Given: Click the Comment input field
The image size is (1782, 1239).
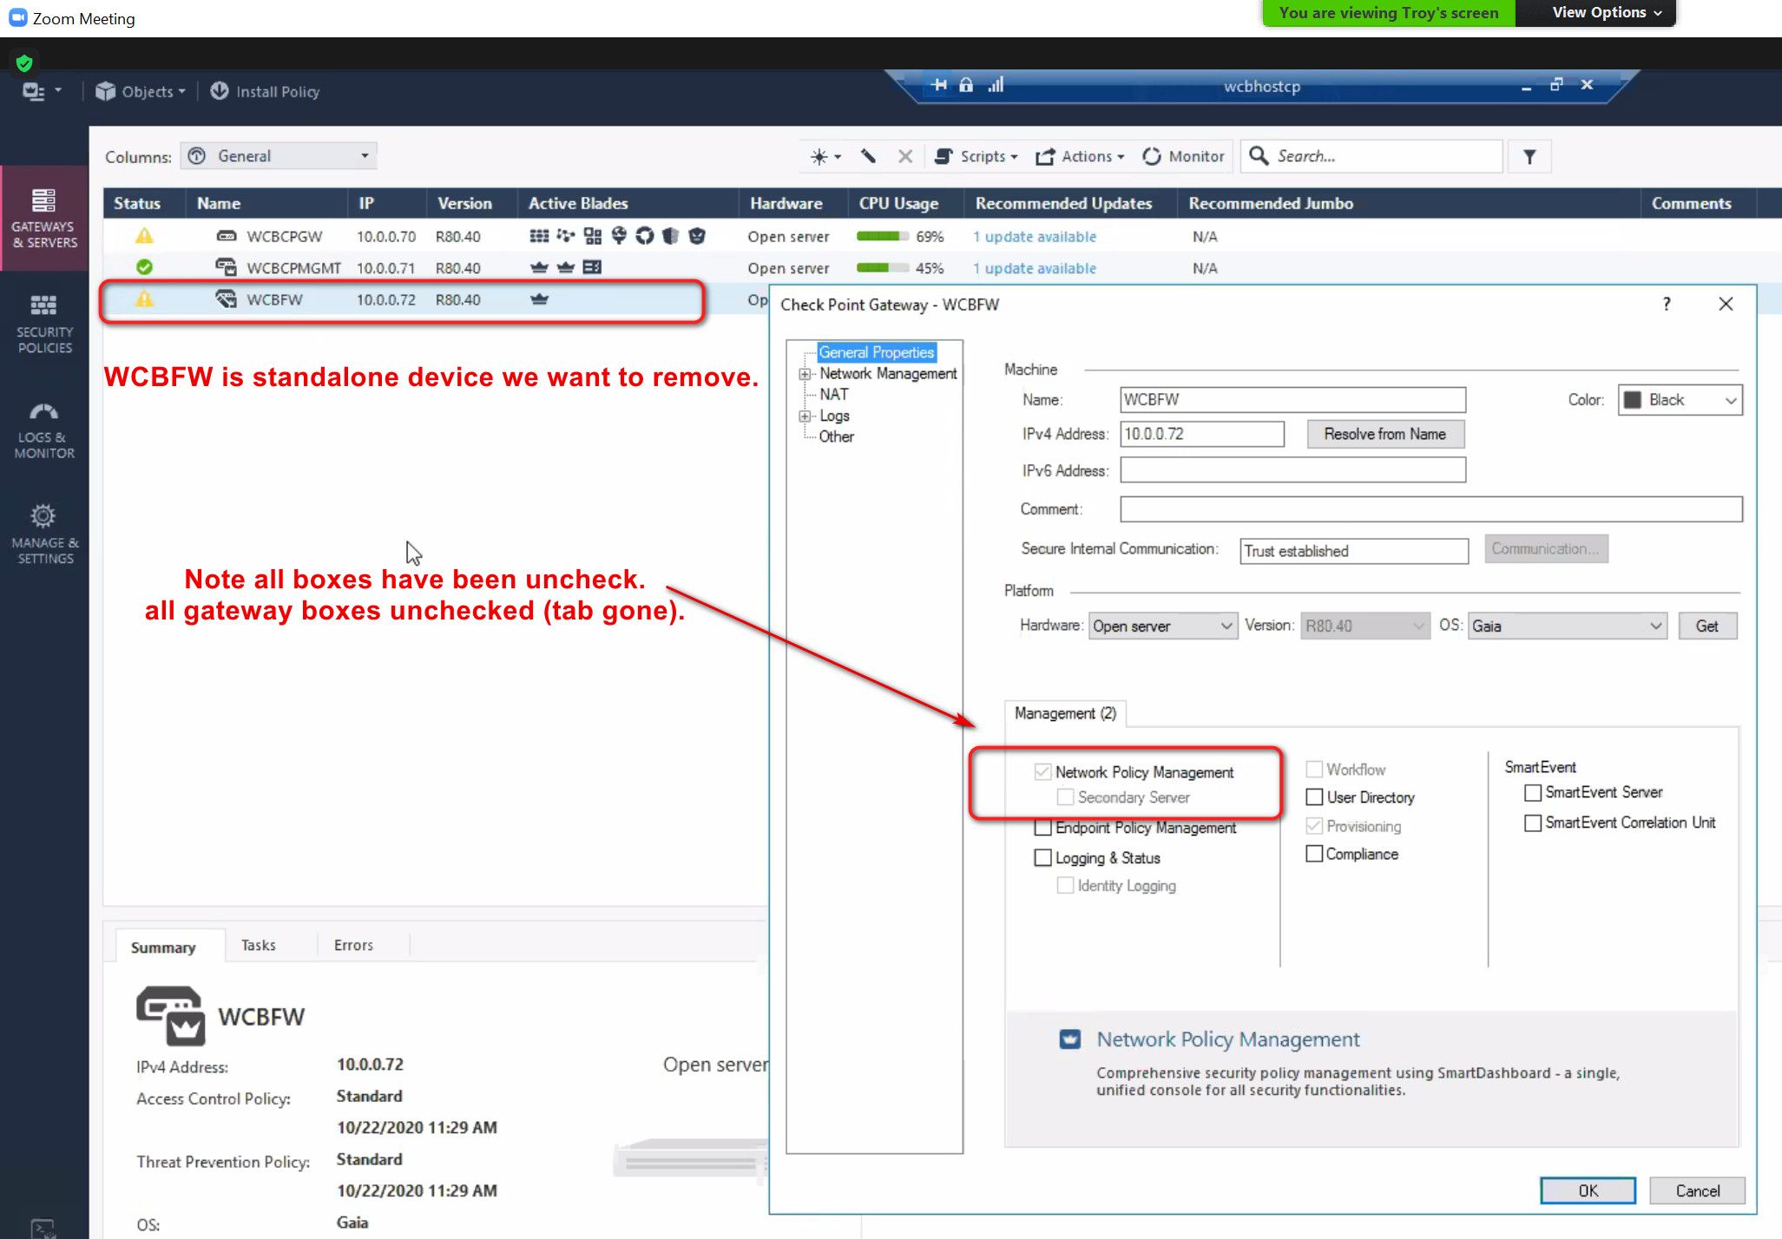Looking at the screenshot, I should coord(1430,509).
